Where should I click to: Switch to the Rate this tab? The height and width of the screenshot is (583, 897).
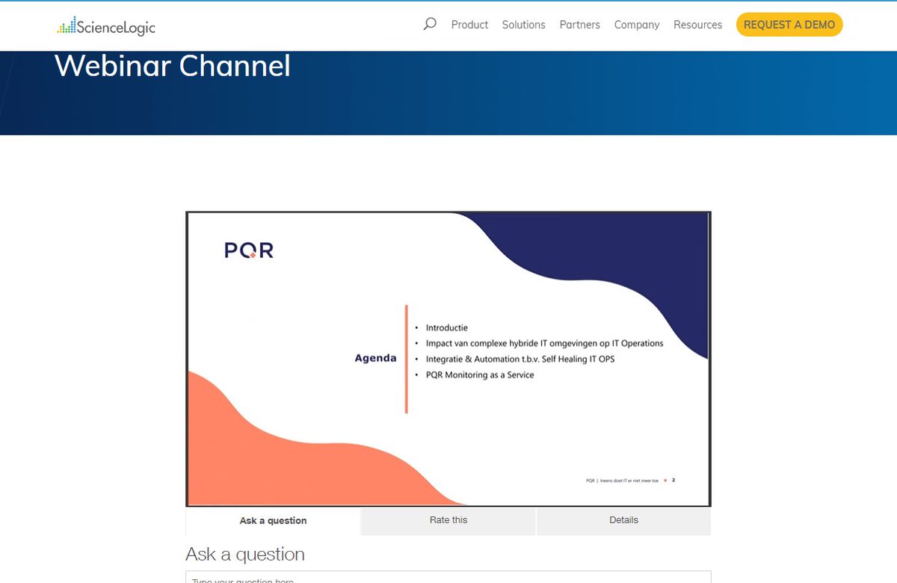point(448,520)
